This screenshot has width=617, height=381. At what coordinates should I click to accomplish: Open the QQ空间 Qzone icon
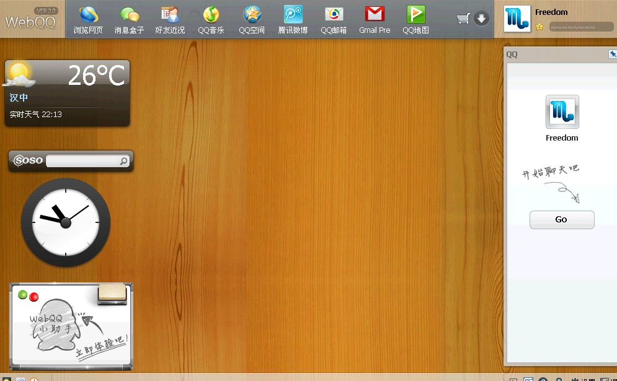coord(252,20)
